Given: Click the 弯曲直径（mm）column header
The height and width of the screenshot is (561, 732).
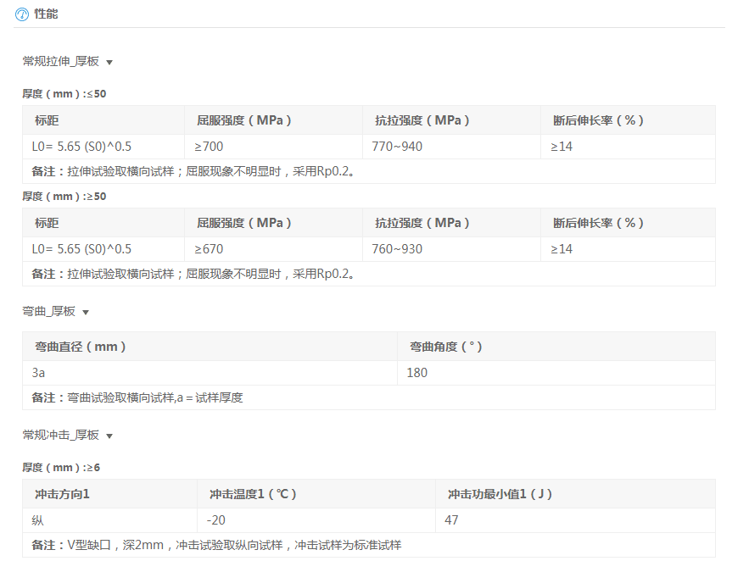Looking at the screenshot, I should pos(81,347).
